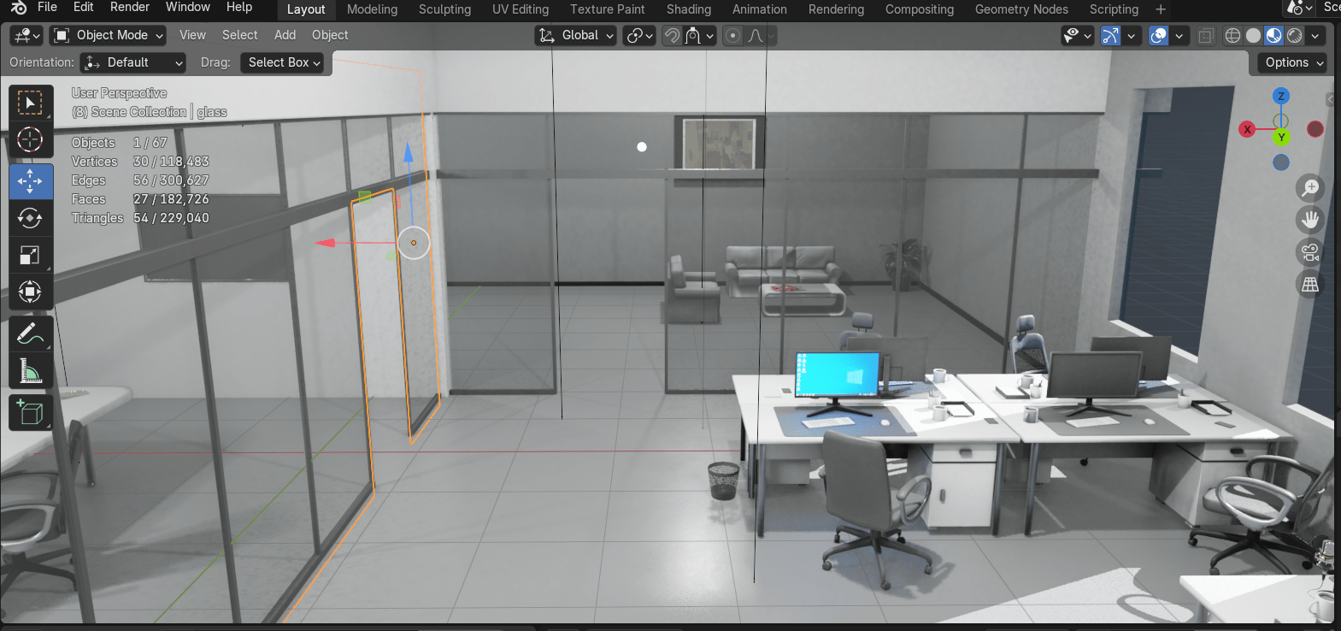Image resolution: width=1341 pixels, height=631 pixels.
Task: Open the Add menu in viewport header
Action: (x=285, y=35)
